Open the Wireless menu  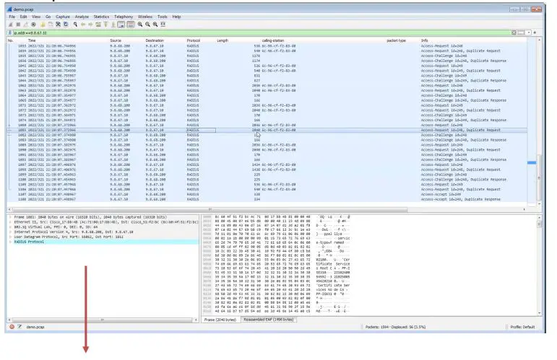(145, 17)
